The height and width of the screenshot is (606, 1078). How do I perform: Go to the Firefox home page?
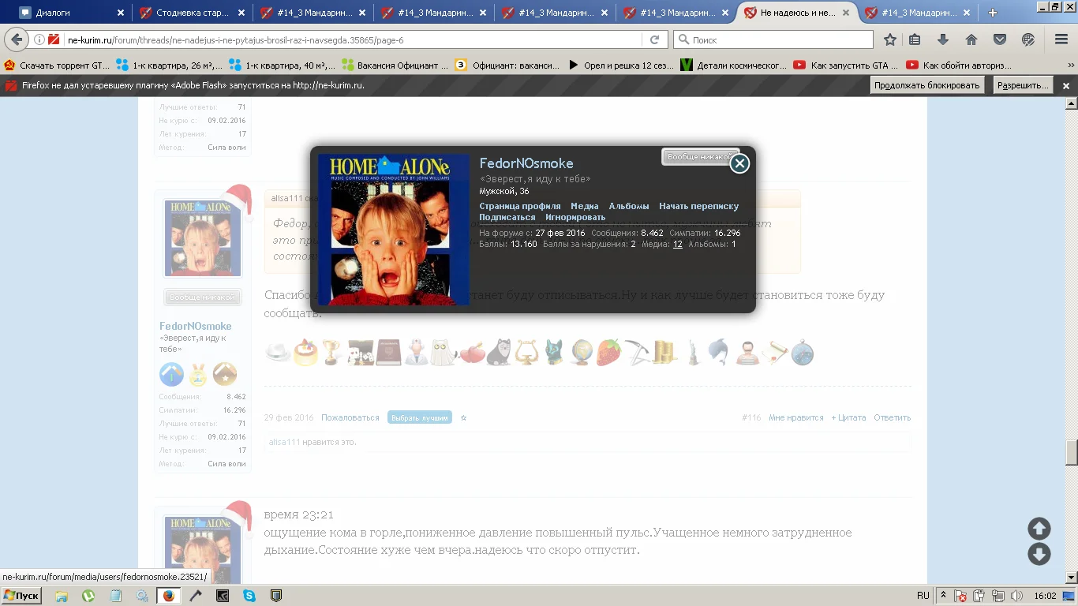(971, 39)
